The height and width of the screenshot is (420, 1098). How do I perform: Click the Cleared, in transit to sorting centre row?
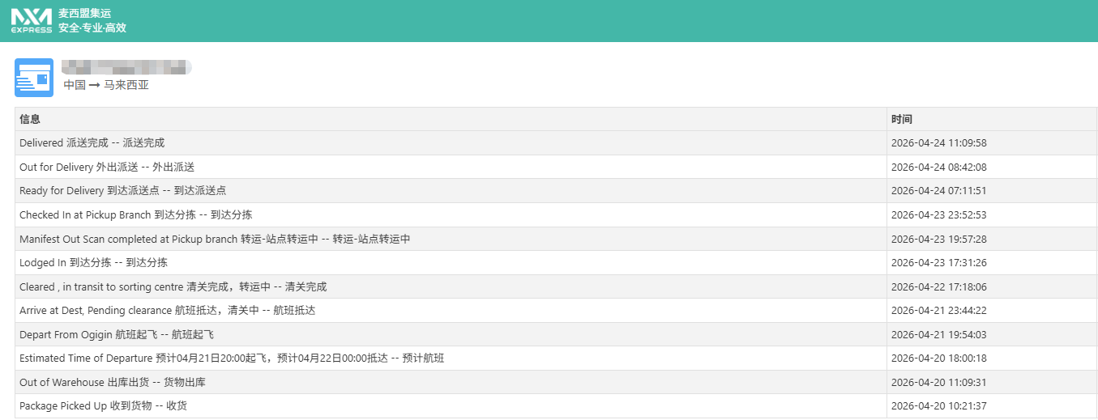[x=173, y=286]
